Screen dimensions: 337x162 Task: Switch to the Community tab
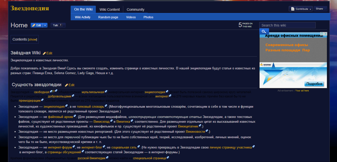pyautogui.click(x=135, y=10)
